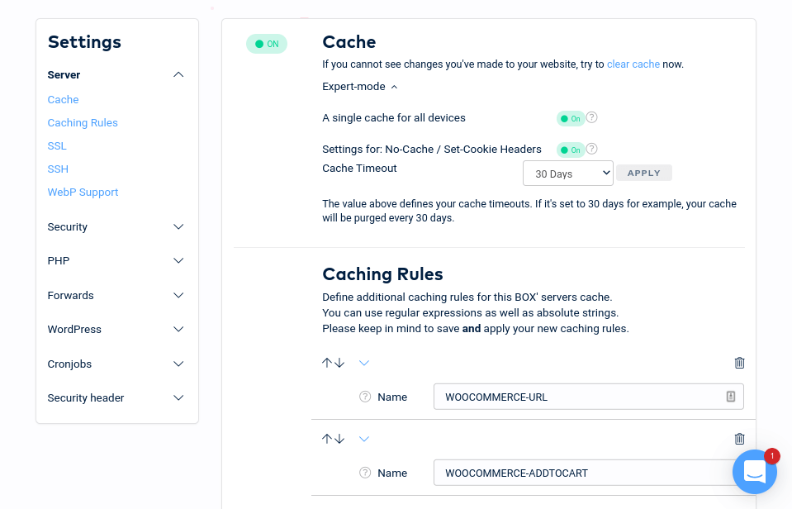Screen dimensions: 792x509
Task: Open help for single cache for all devices
Action: pos(592,118)
